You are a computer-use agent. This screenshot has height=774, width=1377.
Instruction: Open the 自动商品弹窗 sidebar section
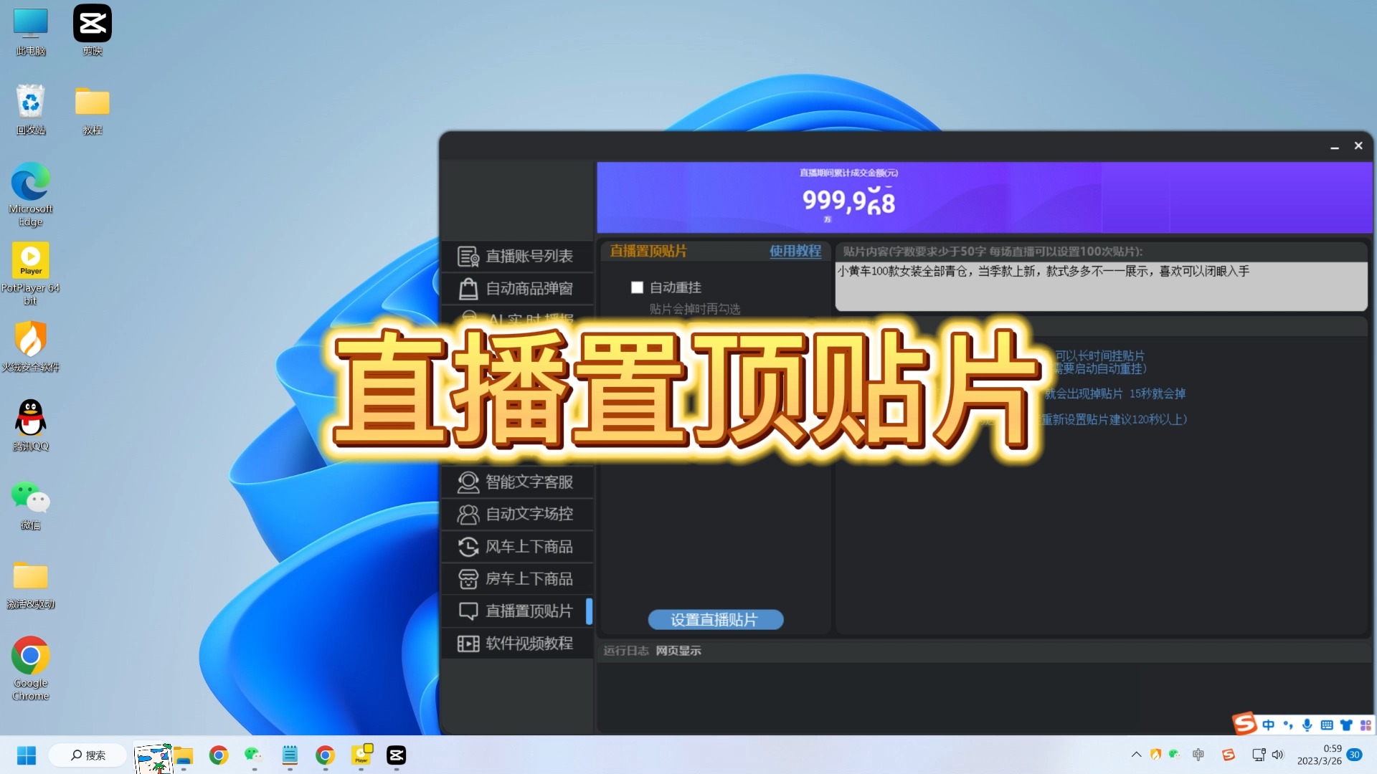pyautogui.click(x=516, y=288)
